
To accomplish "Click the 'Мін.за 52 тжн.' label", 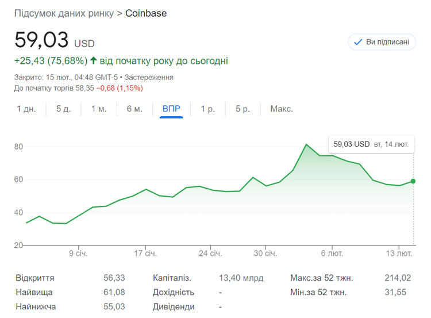I will click(x=318, y=292).
